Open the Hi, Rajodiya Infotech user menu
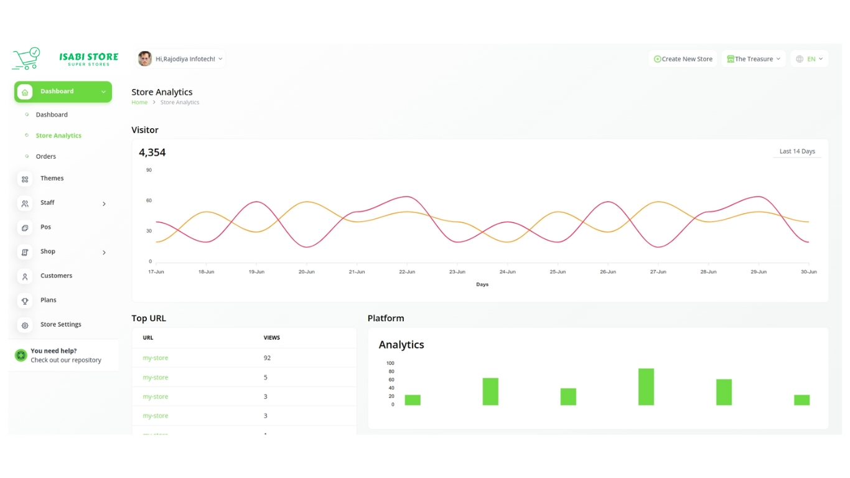850x478 pixels. click(180, 59)
